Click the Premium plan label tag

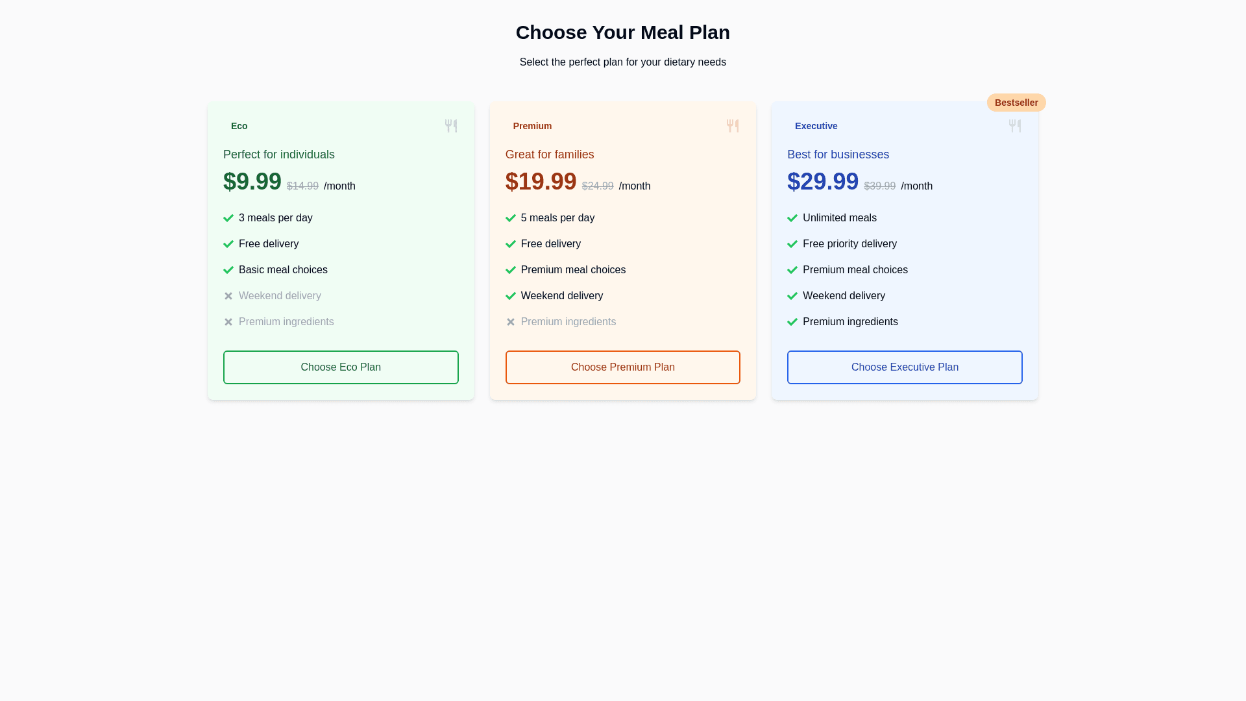coord(532,126)
